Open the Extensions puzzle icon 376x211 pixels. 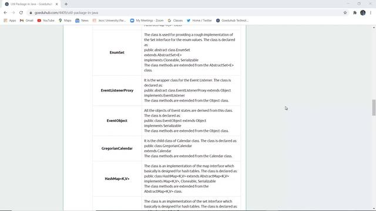click(x=355, y=13)
